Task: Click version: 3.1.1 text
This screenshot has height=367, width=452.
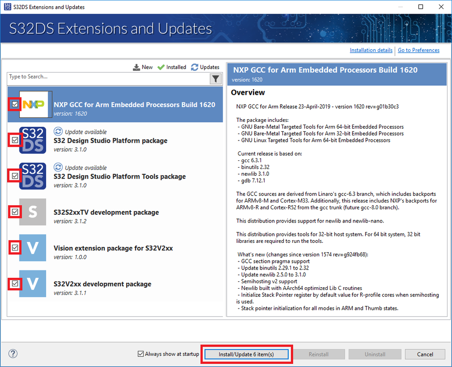Action: click(70, 293)
